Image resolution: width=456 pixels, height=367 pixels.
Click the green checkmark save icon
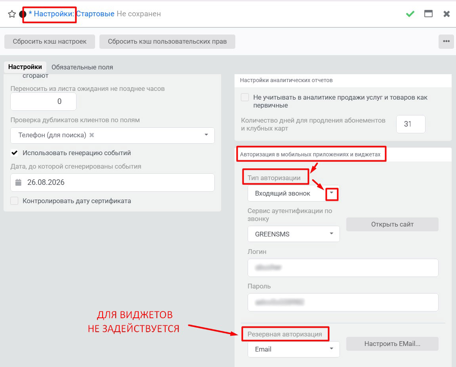(410, 14)
